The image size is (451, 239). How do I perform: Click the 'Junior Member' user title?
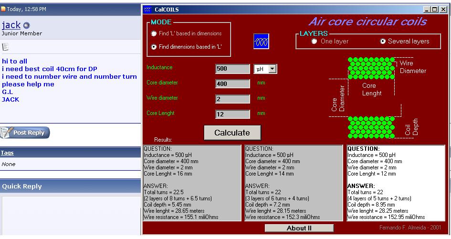pyautogui.click(x=22, y=33)
